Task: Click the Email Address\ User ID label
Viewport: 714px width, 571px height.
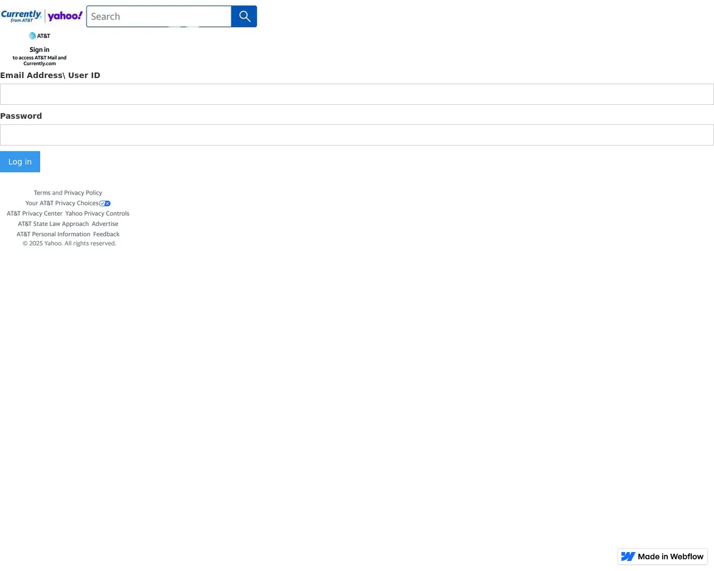Action: click(x=50, y=75)
